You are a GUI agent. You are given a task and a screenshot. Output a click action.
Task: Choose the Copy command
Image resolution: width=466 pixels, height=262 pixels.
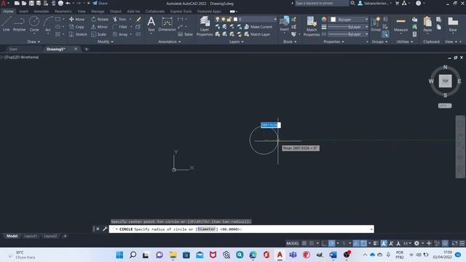tap(77, 27)
